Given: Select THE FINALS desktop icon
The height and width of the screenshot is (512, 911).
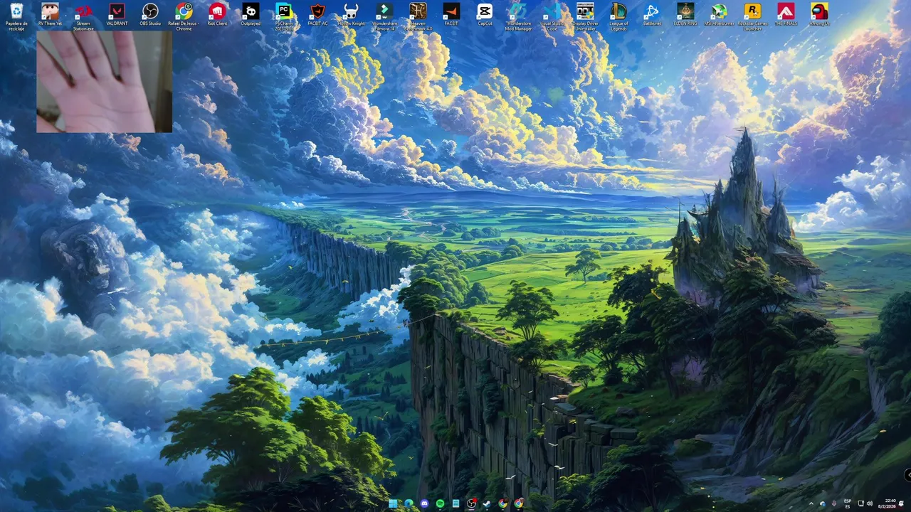Looking at the screenshot, I should pyautogui.click(x=786, y=14).
